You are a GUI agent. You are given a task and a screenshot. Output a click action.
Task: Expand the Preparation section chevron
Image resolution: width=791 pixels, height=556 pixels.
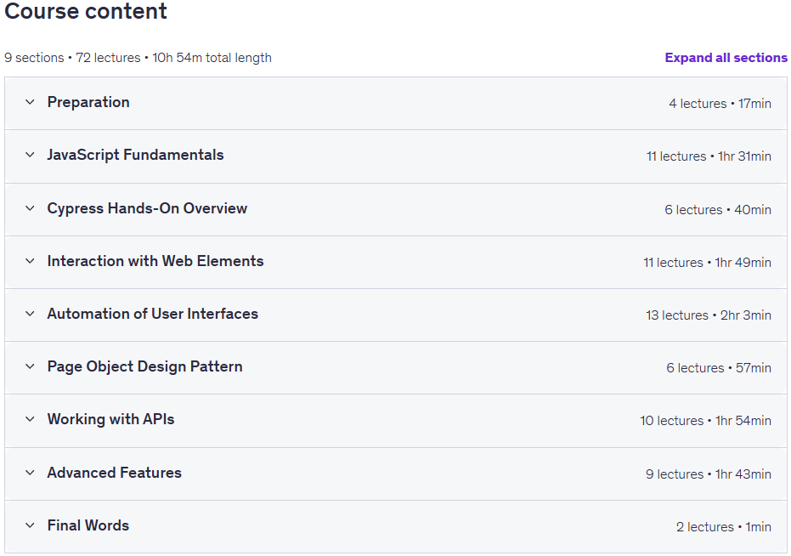point(31,102)
